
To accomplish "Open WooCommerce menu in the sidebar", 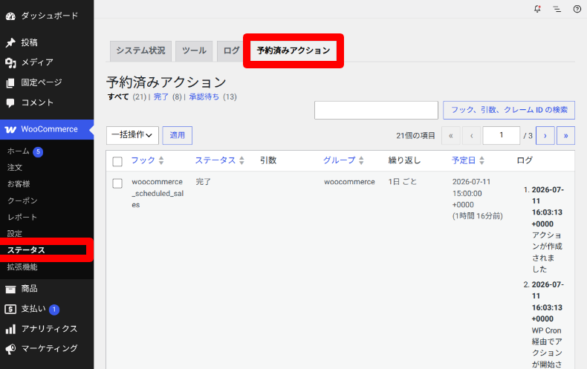I will pos(47,129).
